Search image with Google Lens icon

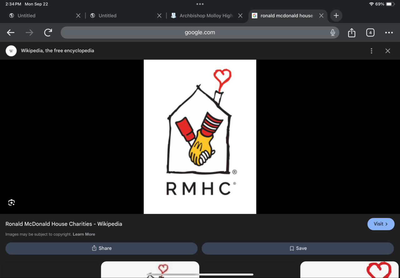point(12,203)
